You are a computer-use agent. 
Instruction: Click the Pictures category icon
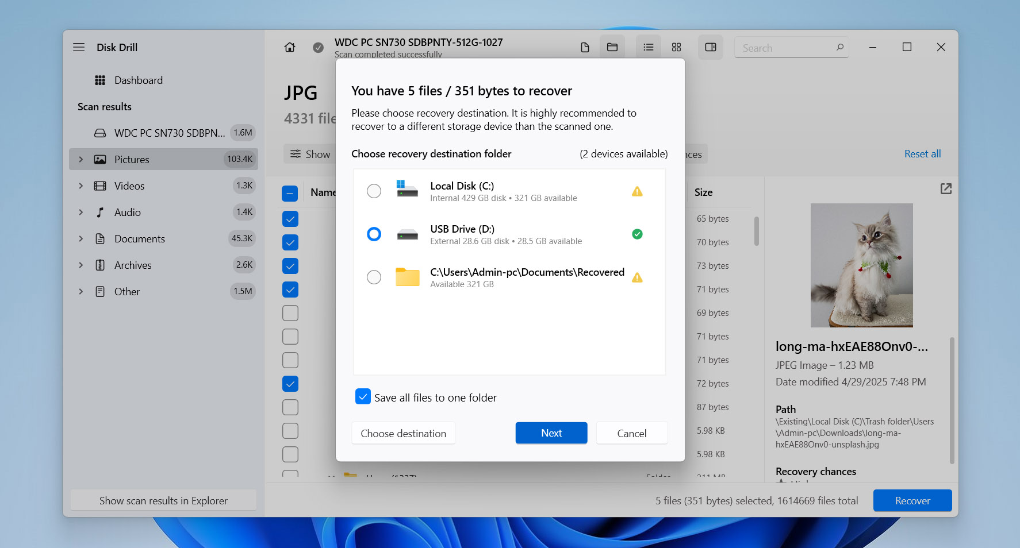[x=100, y=159]
